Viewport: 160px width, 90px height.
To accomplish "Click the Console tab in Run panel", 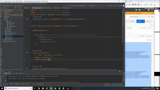I will 7,73.
